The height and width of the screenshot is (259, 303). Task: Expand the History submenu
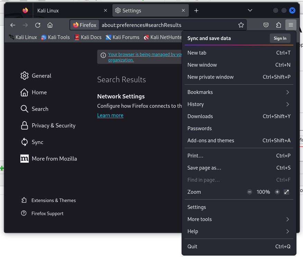coord(239,104)
